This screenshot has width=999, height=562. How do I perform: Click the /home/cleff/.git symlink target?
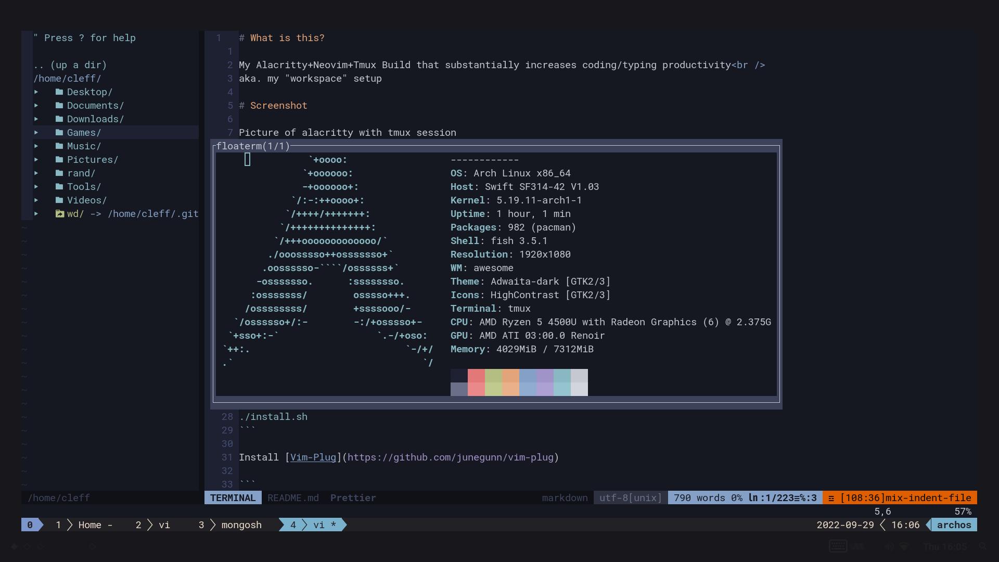click(x=153, y=214)
